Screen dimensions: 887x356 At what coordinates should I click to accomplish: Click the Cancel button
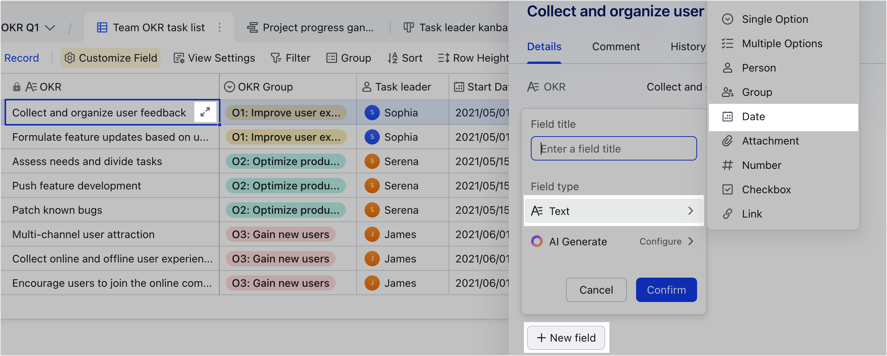click(596, 290)
